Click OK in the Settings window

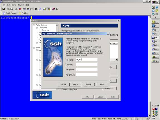[88, 97]
